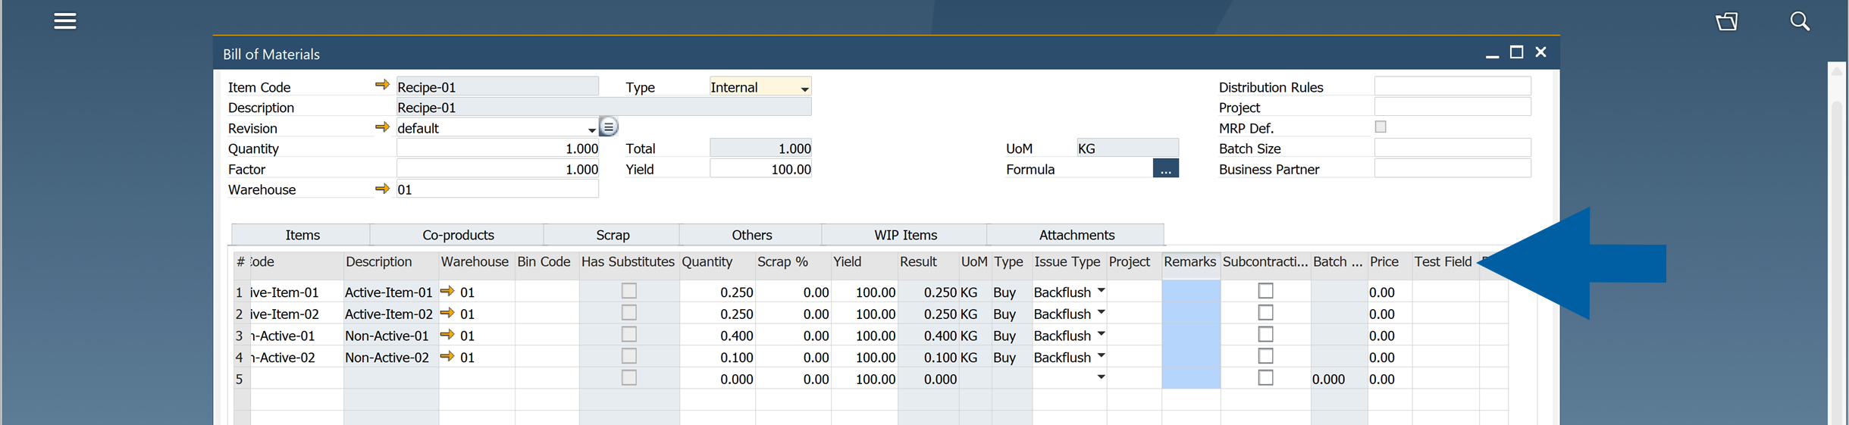
Task: Open Issue Type dropdown for Non-Active-01
Action: click(1101, 334)
